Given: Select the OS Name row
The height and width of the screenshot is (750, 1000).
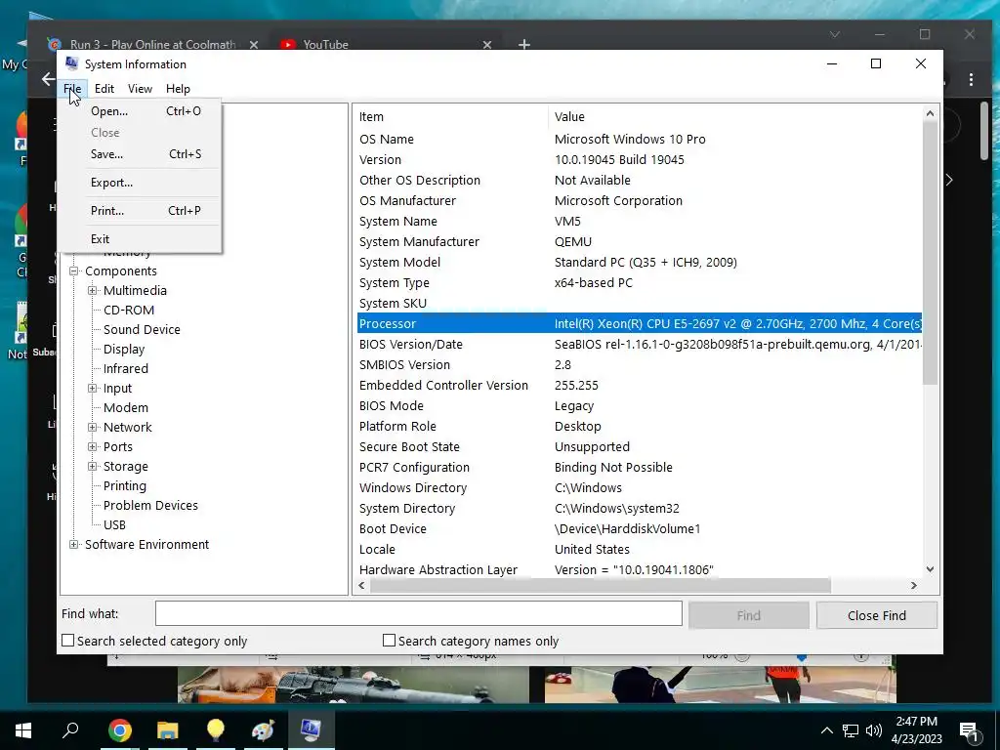Looking at the screenshot, I should click(x=639, y=139).
